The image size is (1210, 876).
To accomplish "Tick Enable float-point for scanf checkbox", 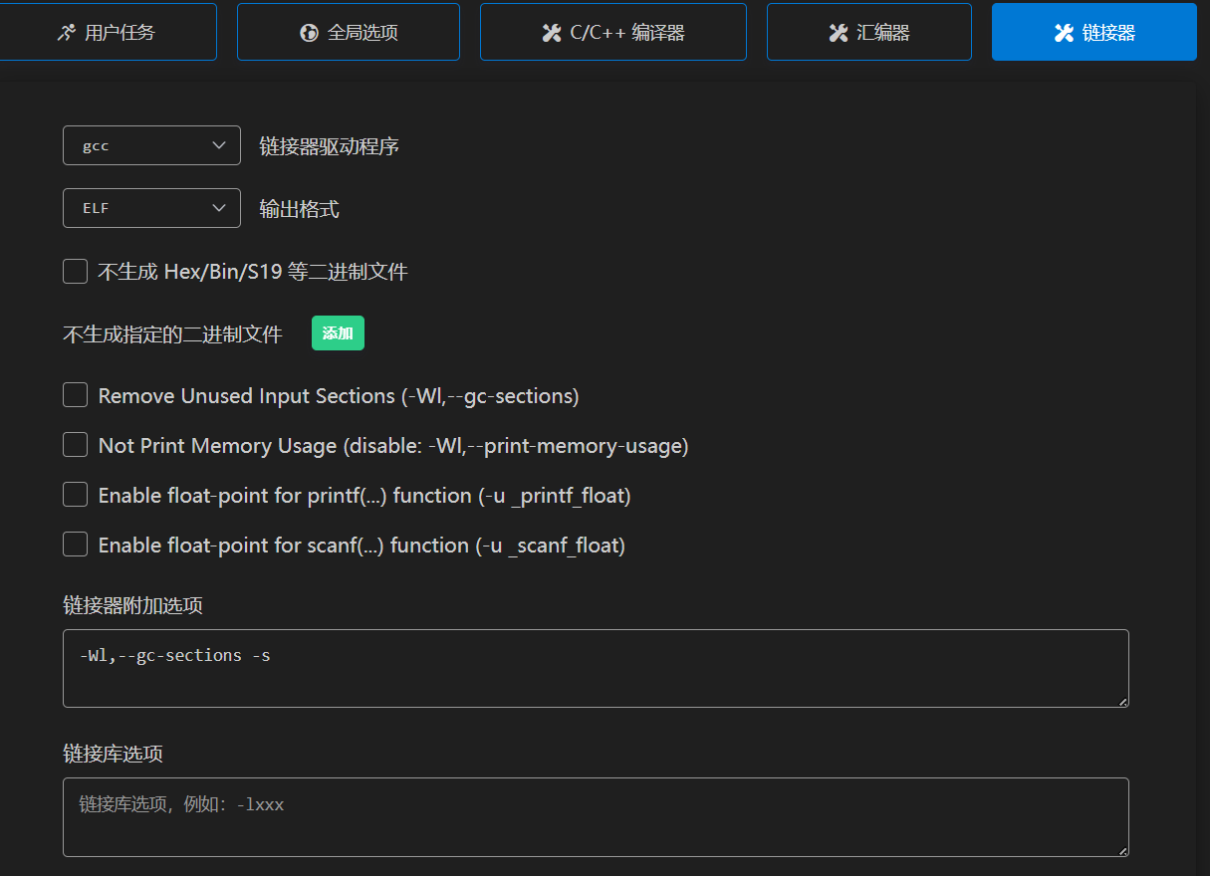I will (x=76, y=545).
